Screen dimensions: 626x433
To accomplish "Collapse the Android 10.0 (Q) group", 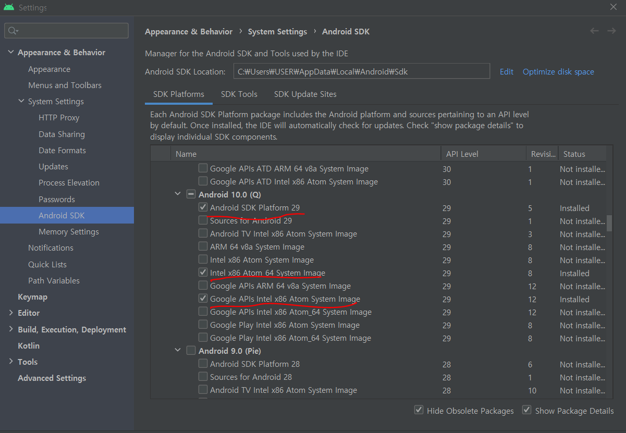I will click(178, 194).
